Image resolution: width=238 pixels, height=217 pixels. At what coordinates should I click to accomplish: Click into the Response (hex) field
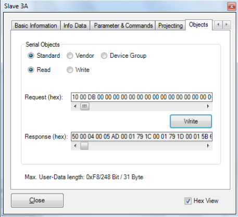(x=142, y=136)
